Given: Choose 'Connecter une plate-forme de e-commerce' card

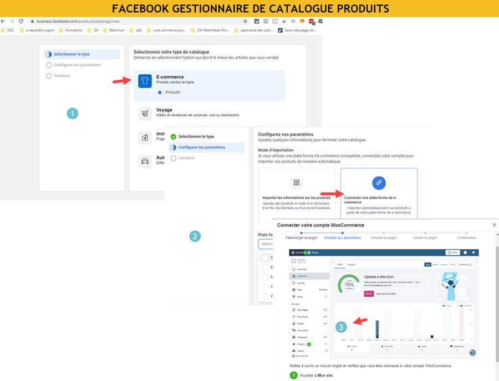Looking at the screenshot, I should 379,193.
